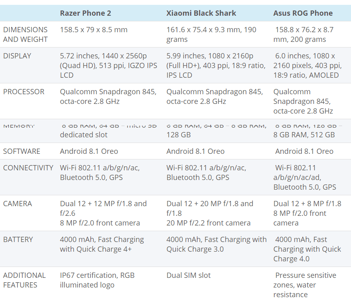Click the IP67 certification features cell
The width and height of the screenshot is (351, 302).
[x=97, y=280]
